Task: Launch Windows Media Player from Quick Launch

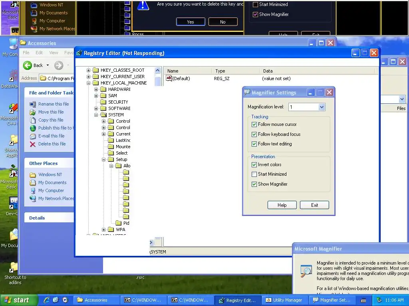Action: (65, 300)
